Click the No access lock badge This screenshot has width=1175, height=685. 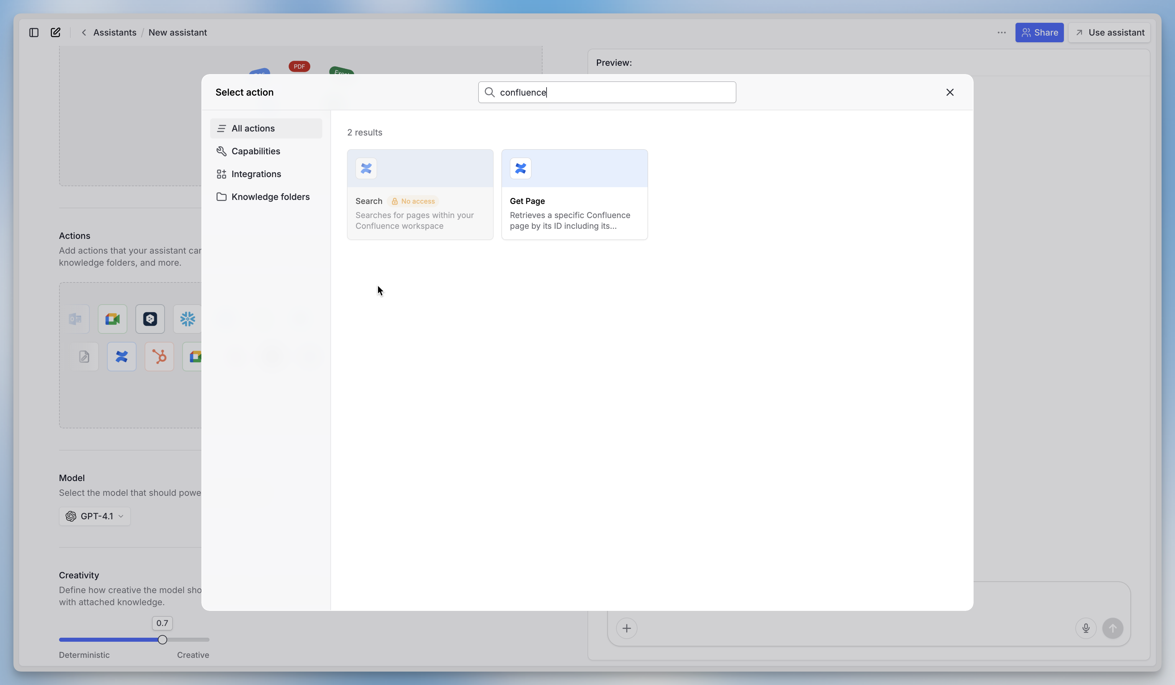[x=413, y=201]
